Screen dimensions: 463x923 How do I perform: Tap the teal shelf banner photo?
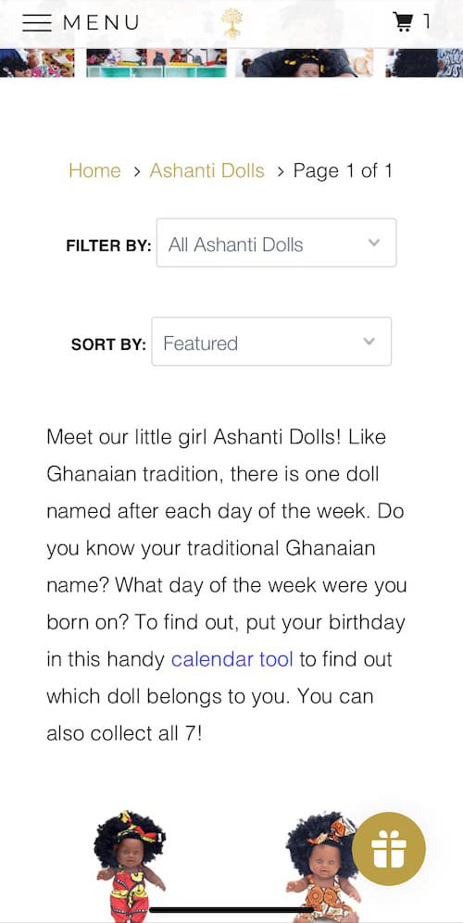tap(156, 63)
